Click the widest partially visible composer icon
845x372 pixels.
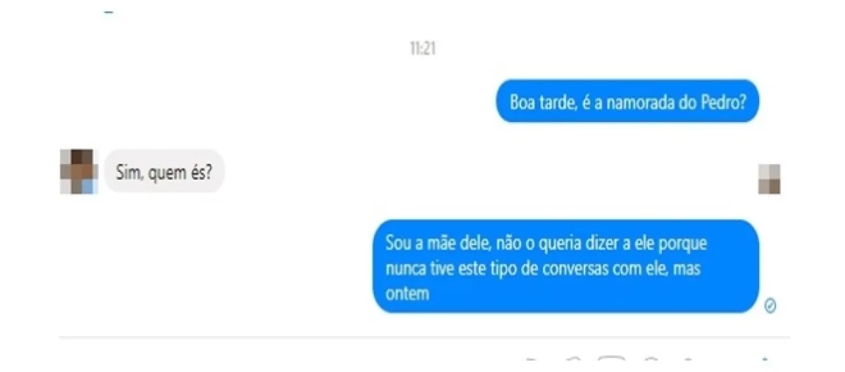[611, 361]
